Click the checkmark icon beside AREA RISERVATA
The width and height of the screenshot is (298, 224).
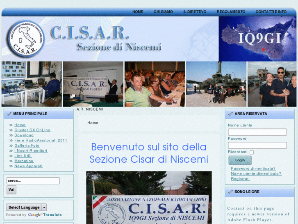(230, 114)
